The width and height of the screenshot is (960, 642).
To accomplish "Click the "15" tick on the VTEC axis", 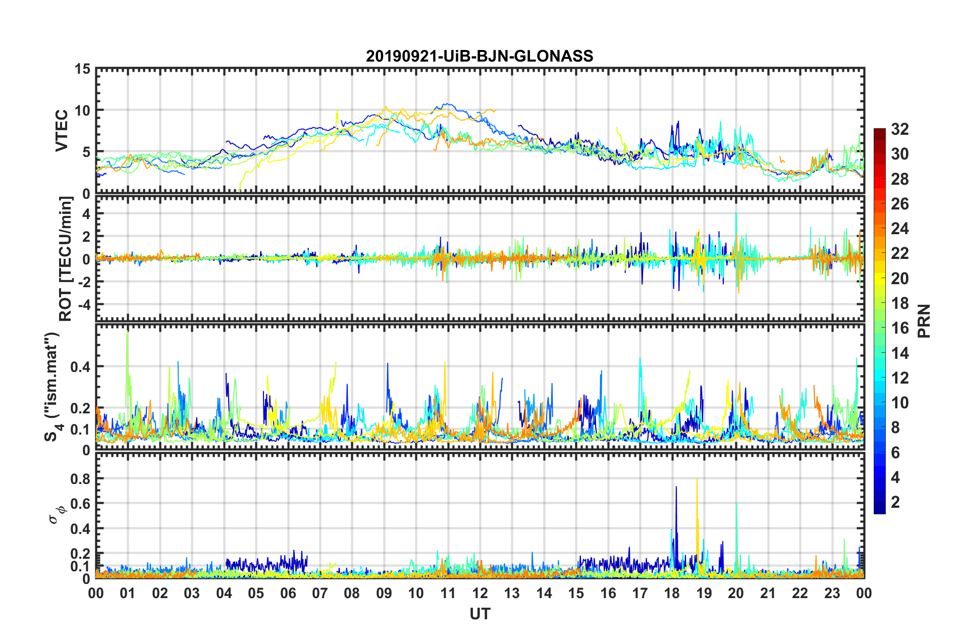I will click(x=82, y=69).
